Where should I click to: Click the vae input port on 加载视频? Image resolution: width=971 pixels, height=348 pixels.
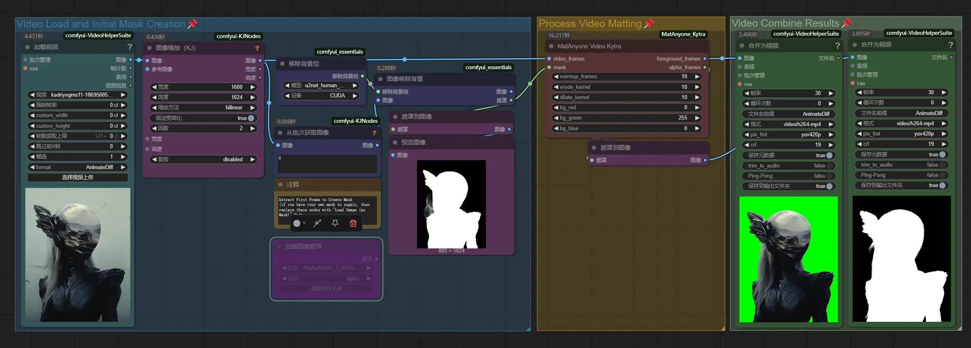[x=25, y=68]
